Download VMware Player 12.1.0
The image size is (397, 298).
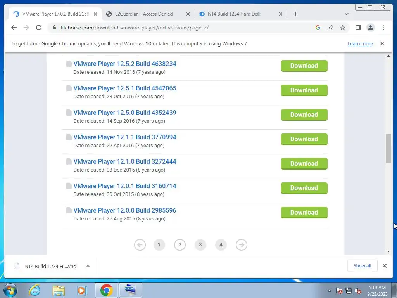[304, 164]
